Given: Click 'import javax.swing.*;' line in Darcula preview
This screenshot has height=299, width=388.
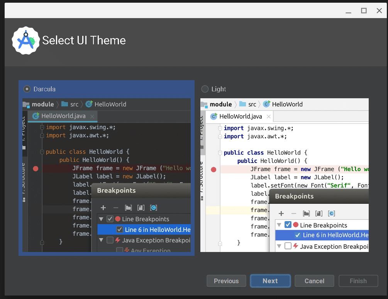Looking at the screenshot, I should pos(81,127).
